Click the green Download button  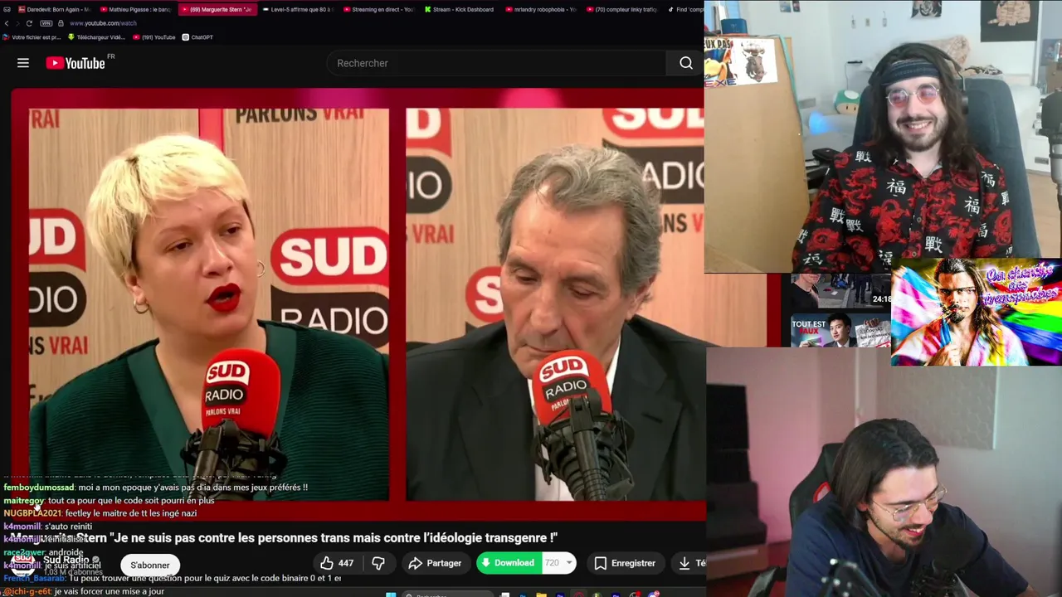508,563
